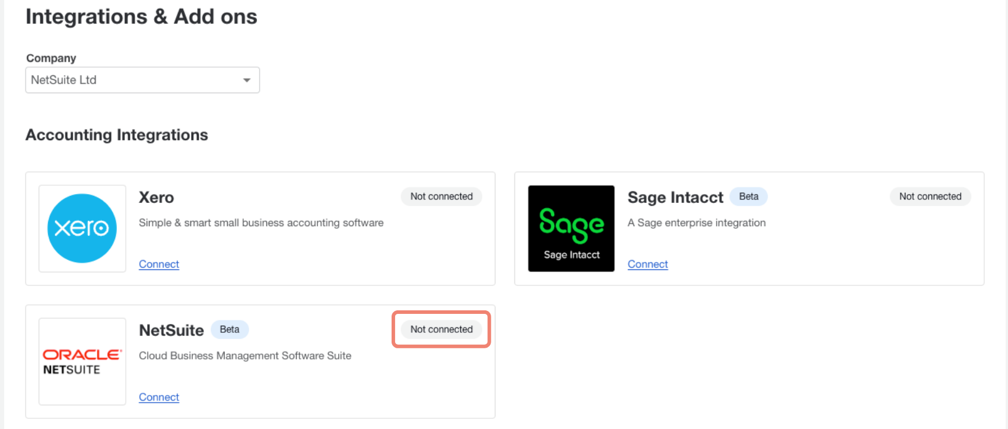Click the Oracle NetSuite logo

(82, 361)
